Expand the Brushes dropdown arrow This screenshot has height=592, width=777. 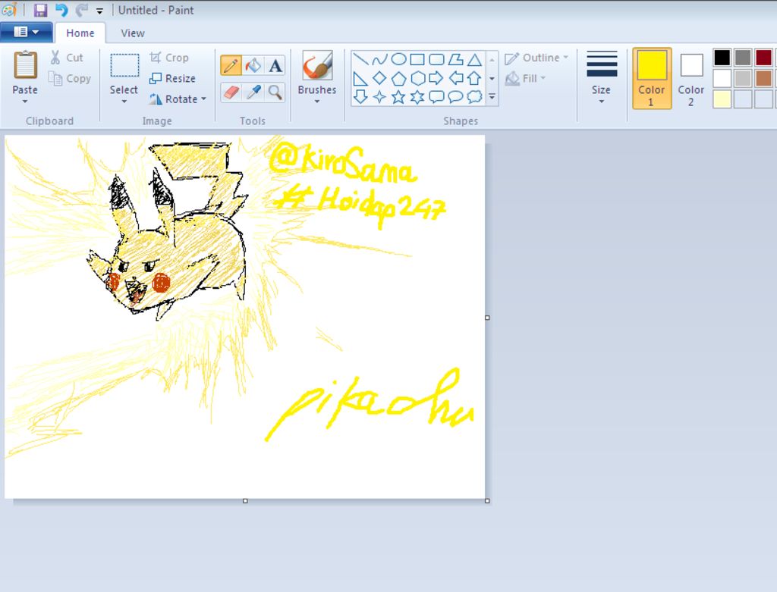coord(317,102)
